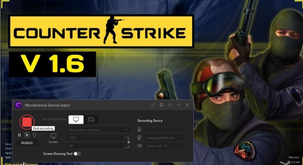
Task: Click Quit in the Counter-Strike menu
Action: 8,157
